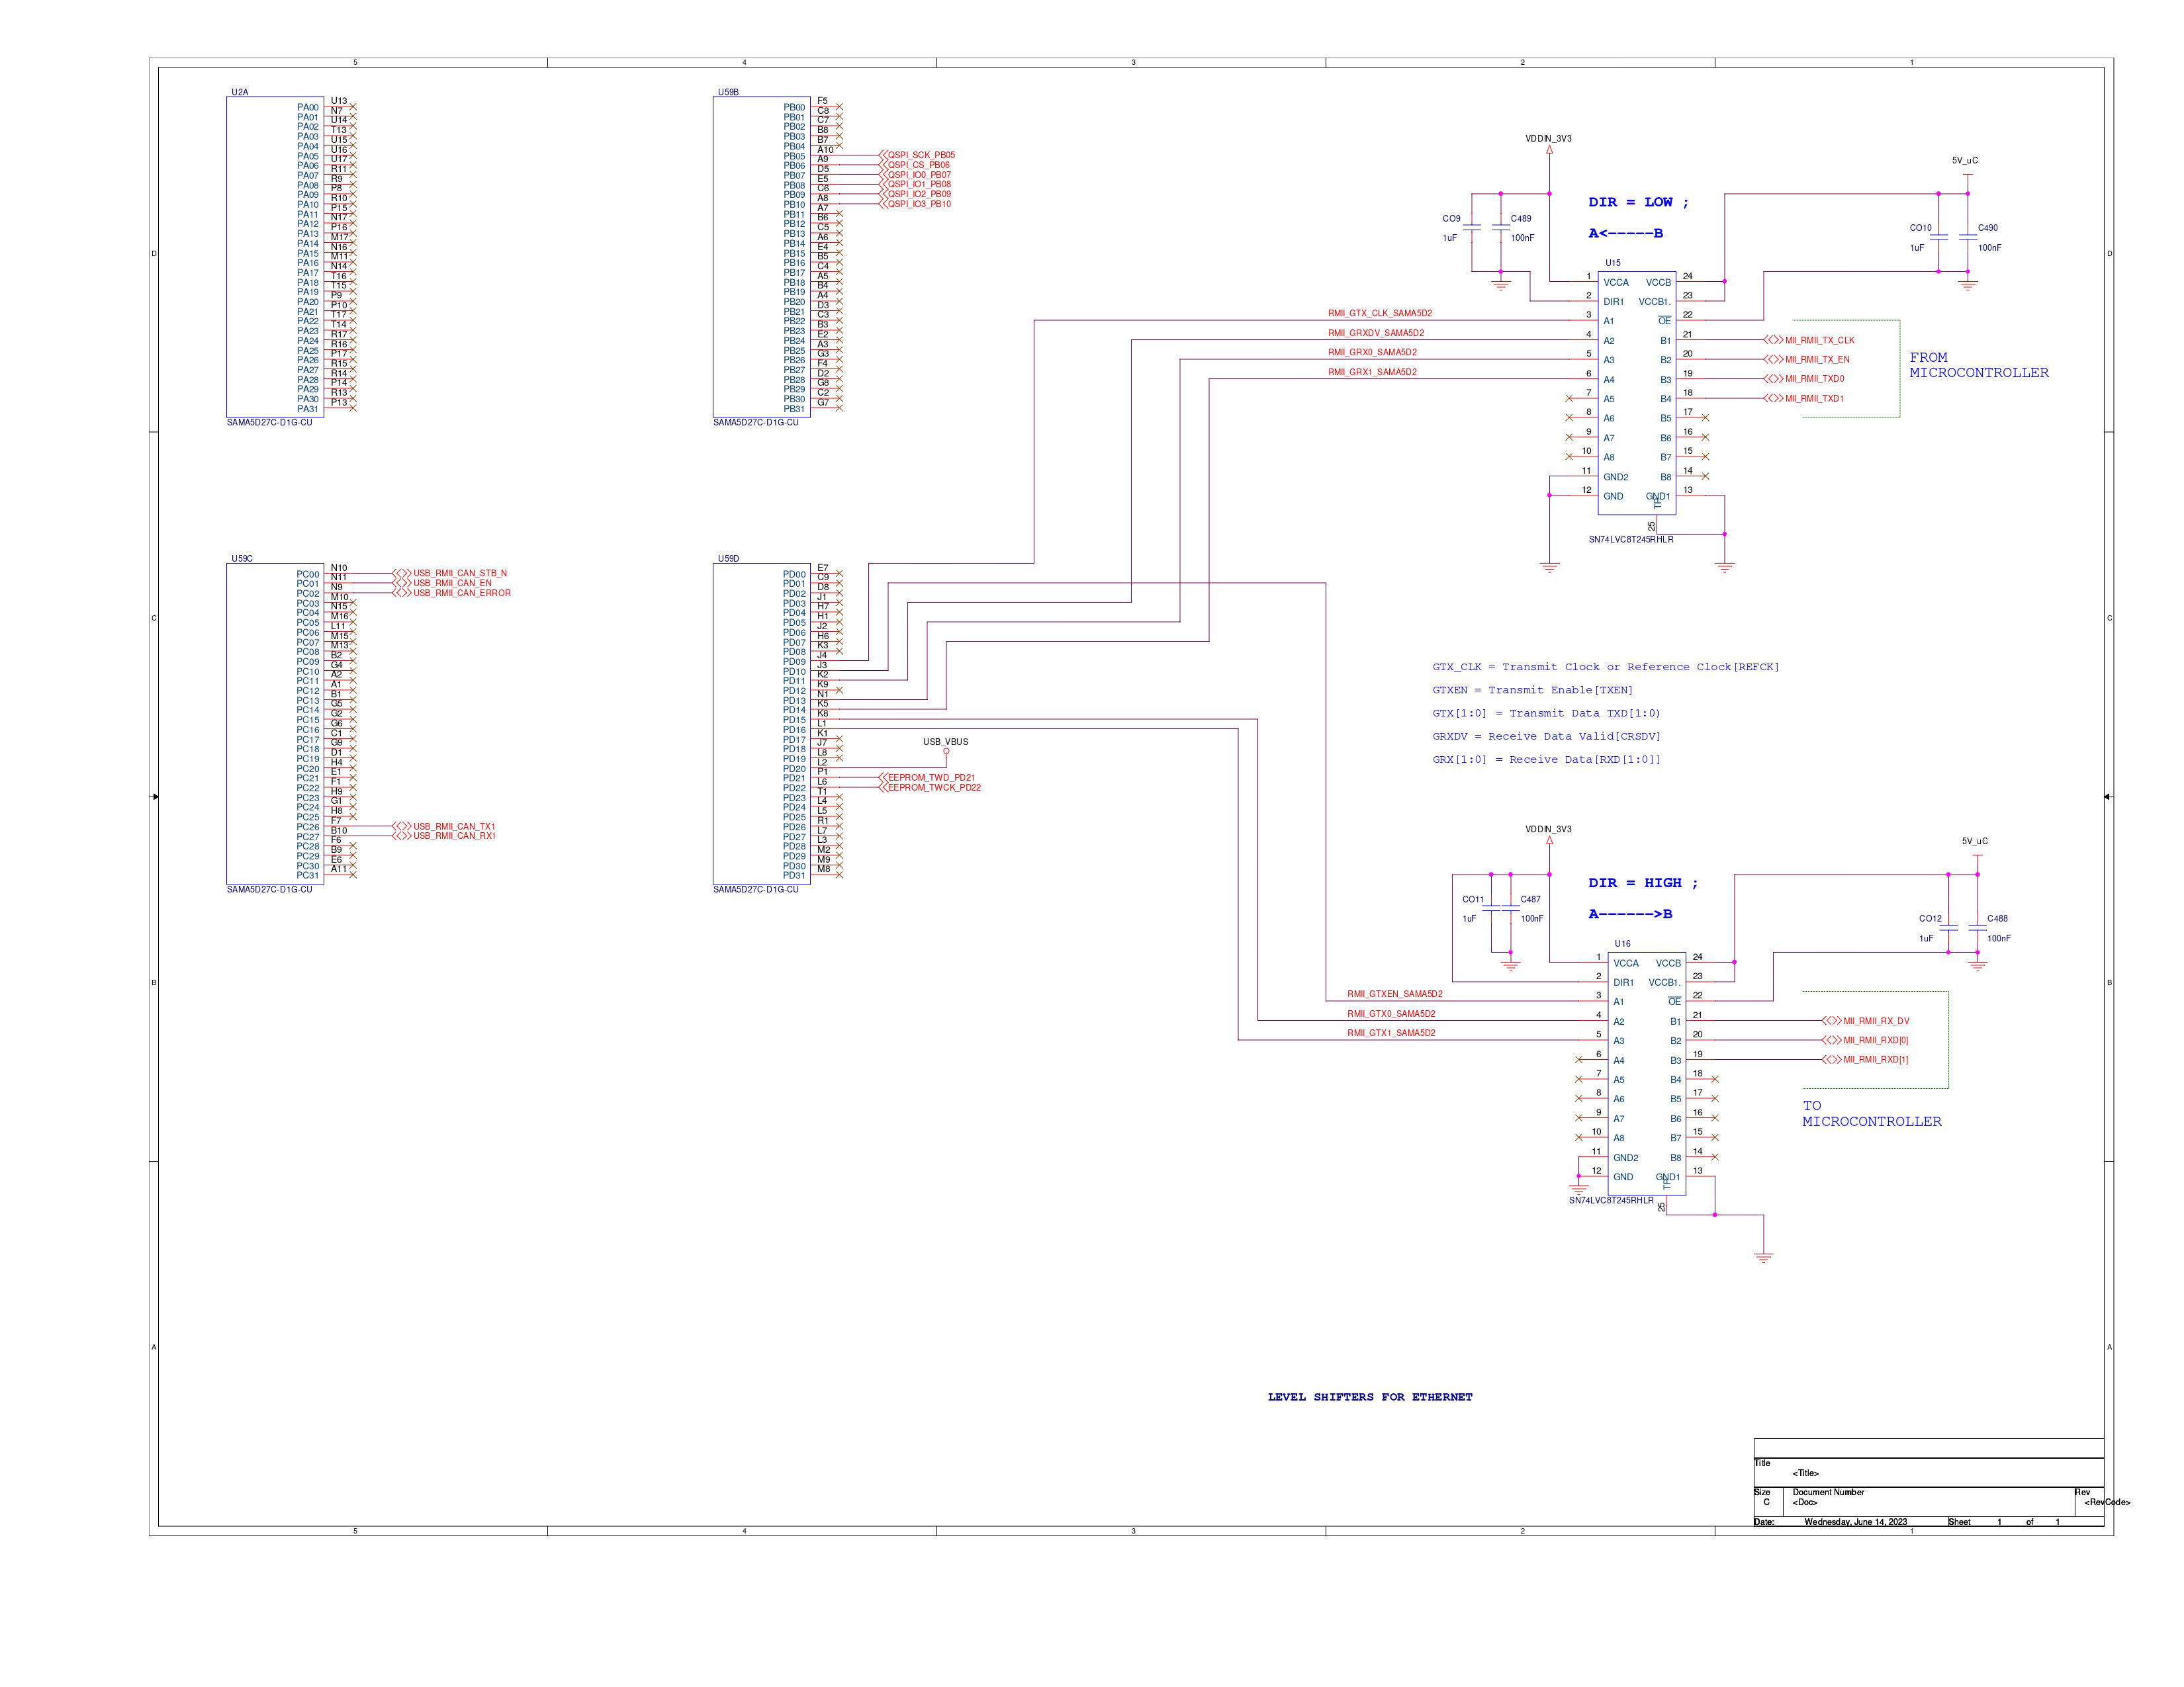Click capacitor C489 symbol
Screen dimensions: 2184x1687
1500,229
